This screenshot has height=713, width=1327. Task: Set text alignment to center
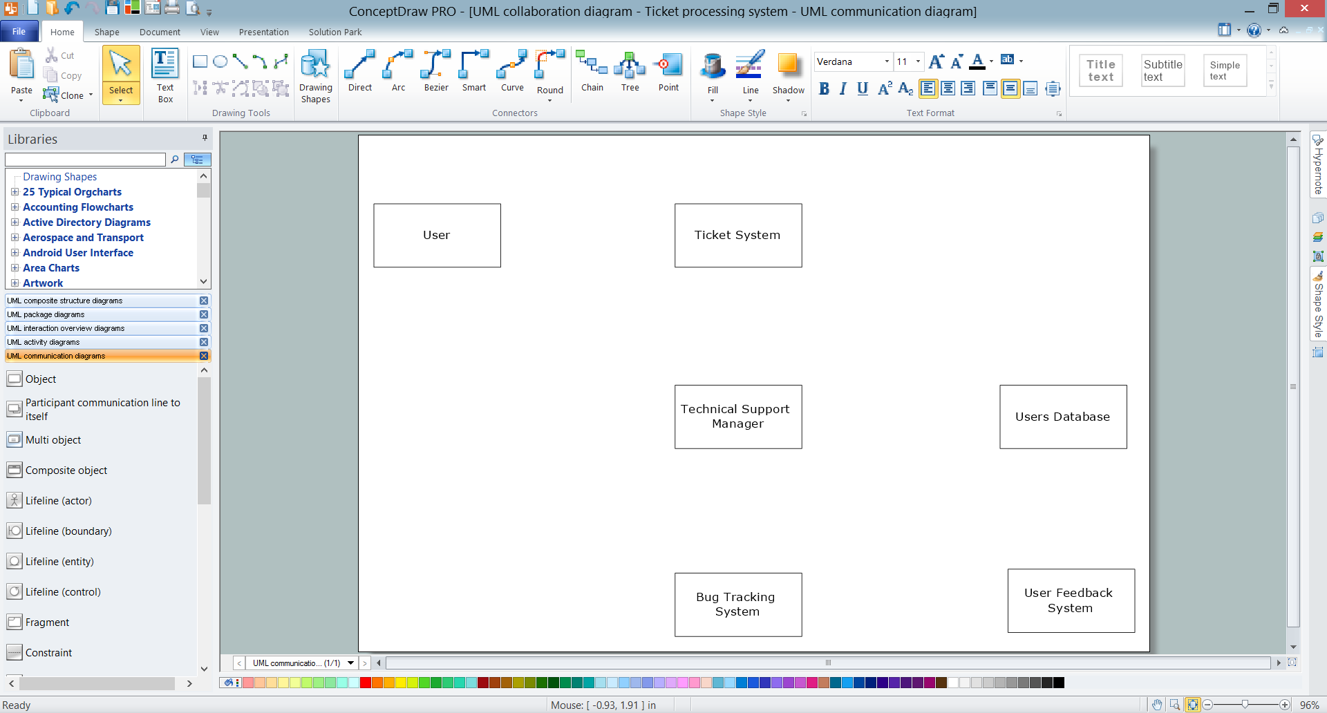point(948,88)
